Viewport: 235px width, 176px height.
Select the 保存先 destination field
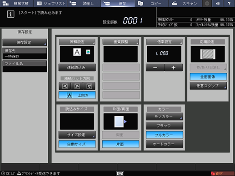pyautogui.click(x=25, y=54)
